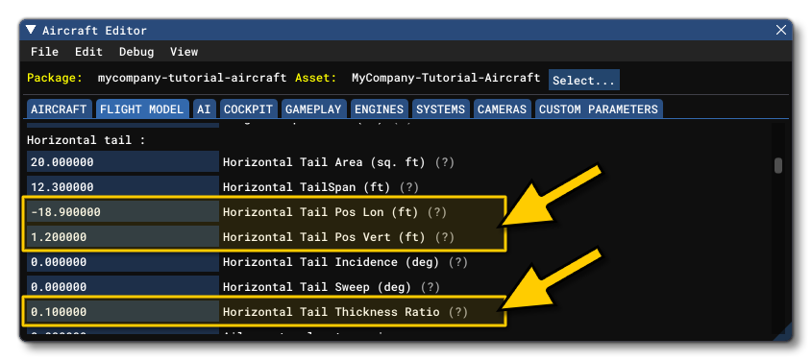Switch to the FLIGHT MODEL tab
Image resolution: width=812 pixels, height=361 pixels.
pos(141,109)
